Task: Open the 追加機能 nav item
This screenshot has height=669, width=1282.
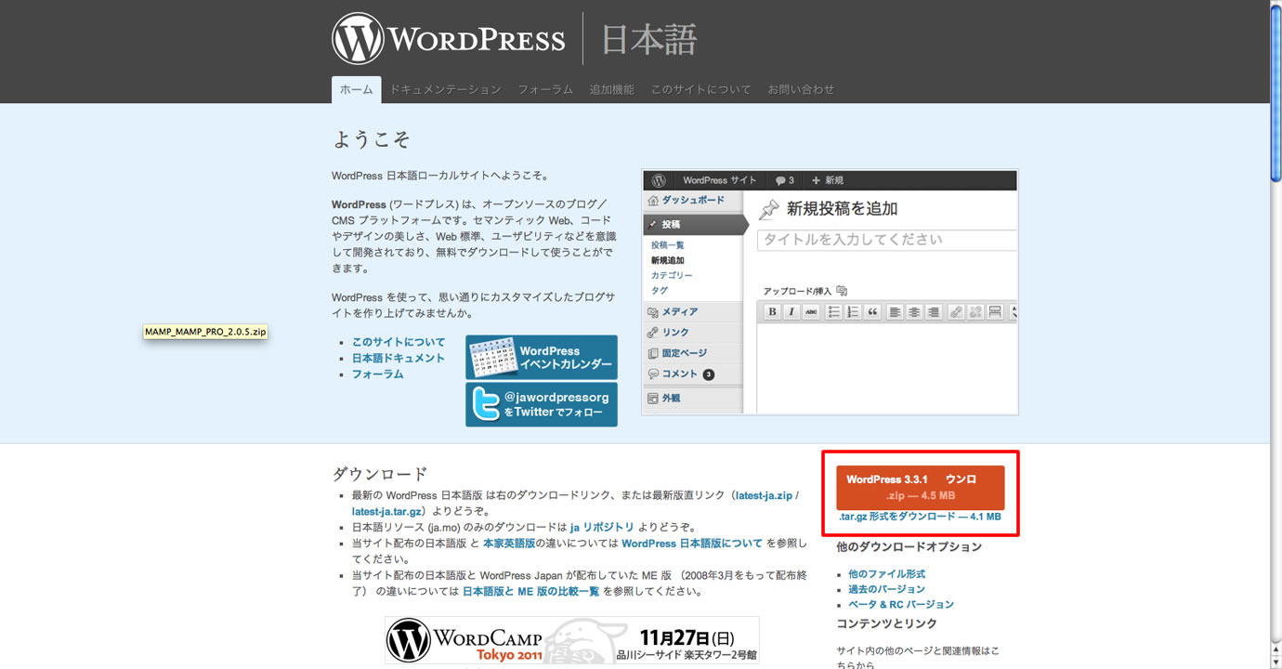Action: (612, 89)
